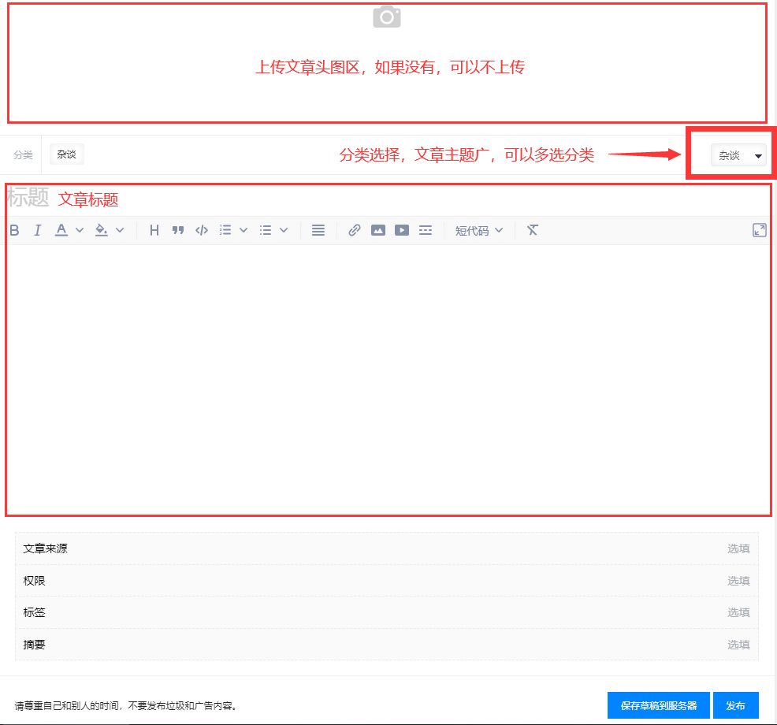Open the editor fullscreen mode
The height and width of the screenshot is (725, 777).
[x=759, y=230]
